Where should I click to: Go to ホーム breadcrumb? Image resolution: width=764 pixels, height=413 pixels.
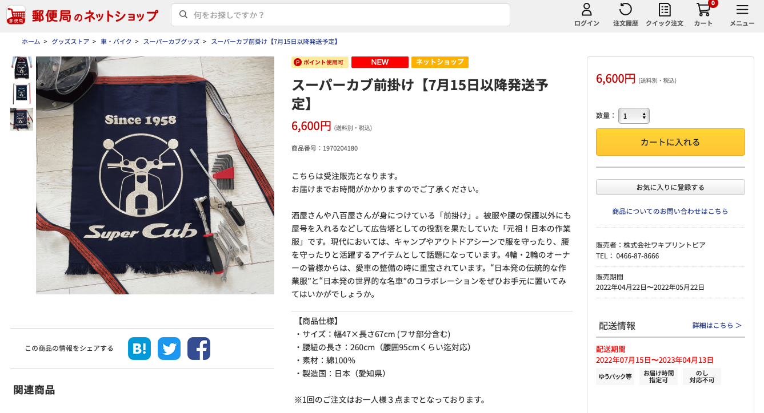[x=31, y=42]
